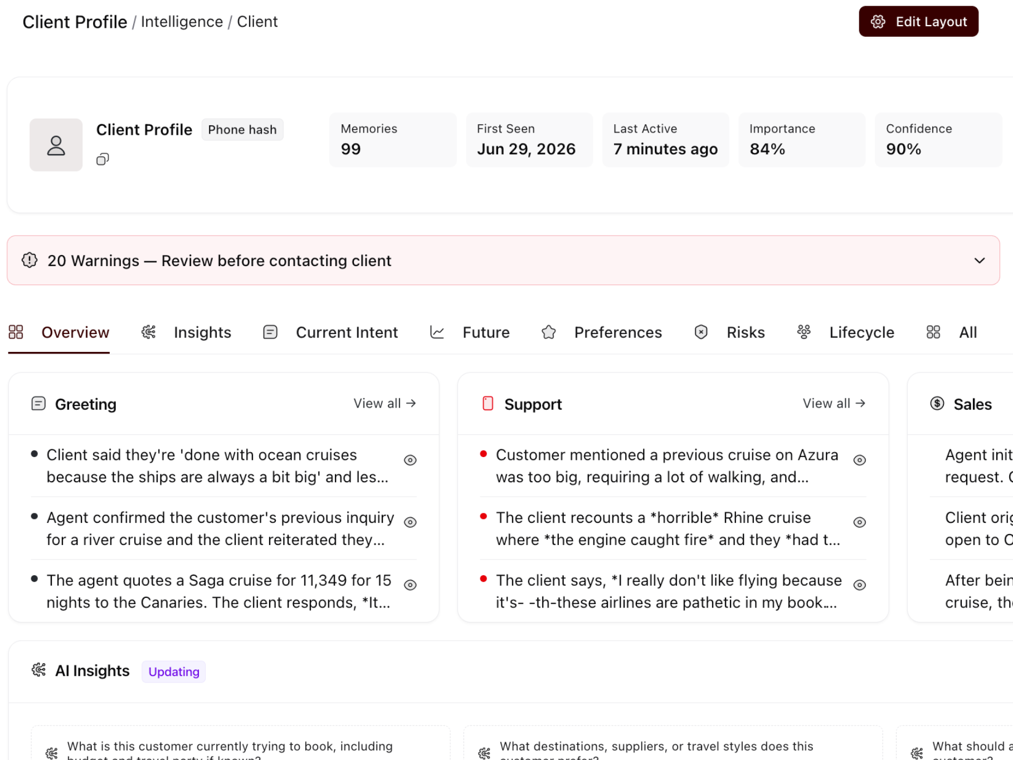Click the Memories 99 stat card

[x=393, y=140]
